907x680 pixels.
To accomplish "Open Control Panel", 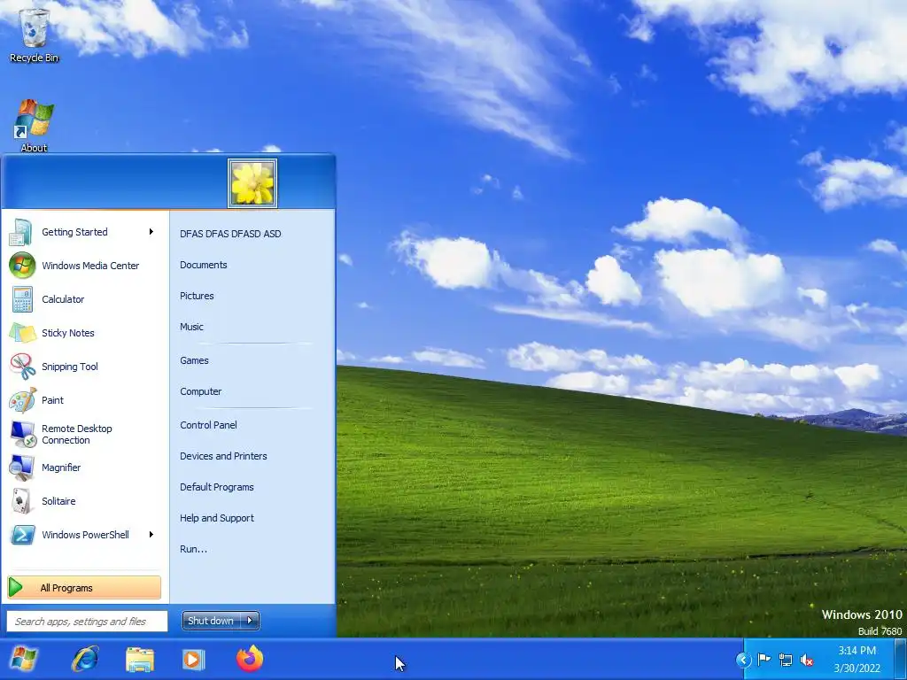I will pyautogui.click(x=208, y=425).
